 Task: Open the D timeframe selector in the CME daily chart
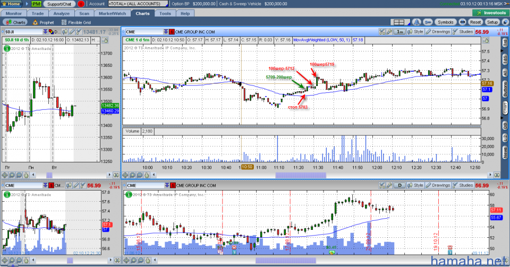pos(399,185)
